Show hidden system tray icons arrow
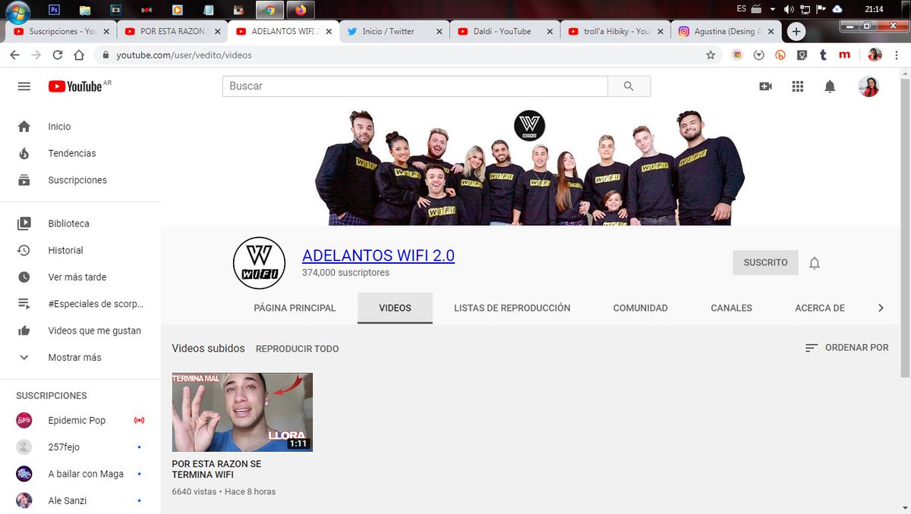The height and width of the screenshot is (514, 911). [773, 9]
